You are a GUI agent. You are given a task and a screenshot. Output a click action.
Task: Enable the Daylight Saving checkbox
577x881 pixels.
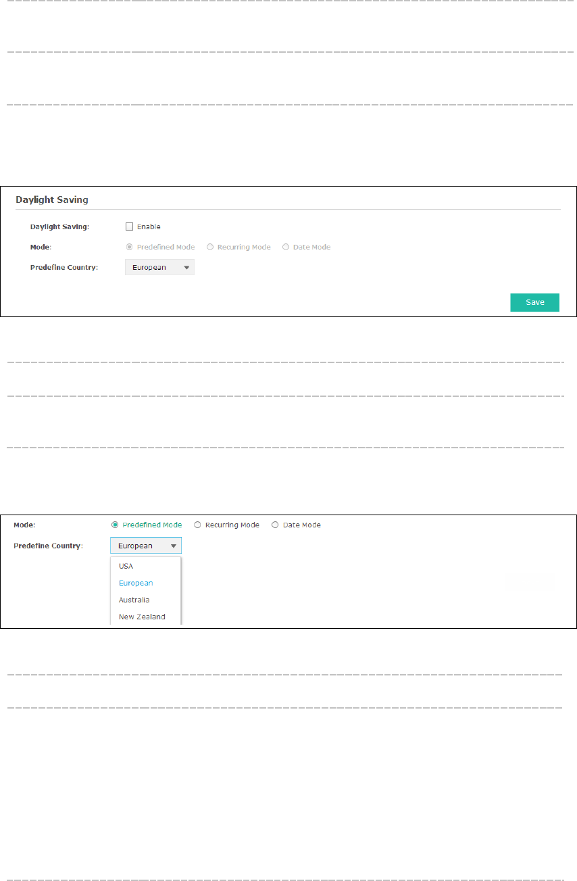(x=130, y=227)
